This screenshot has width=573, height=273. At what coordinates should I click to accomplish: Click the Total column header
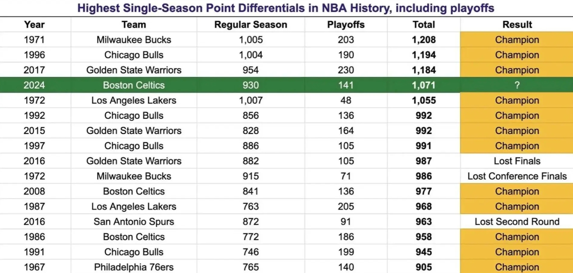424,25
